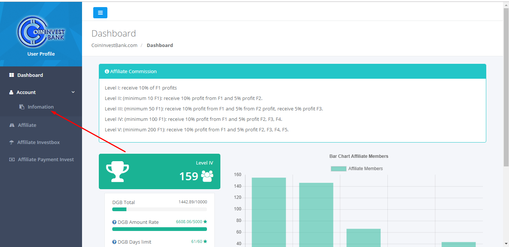Click 'Level I: receive 10% of F1 profits'
The height and width of the screenshot is (247, 509).
141,88
